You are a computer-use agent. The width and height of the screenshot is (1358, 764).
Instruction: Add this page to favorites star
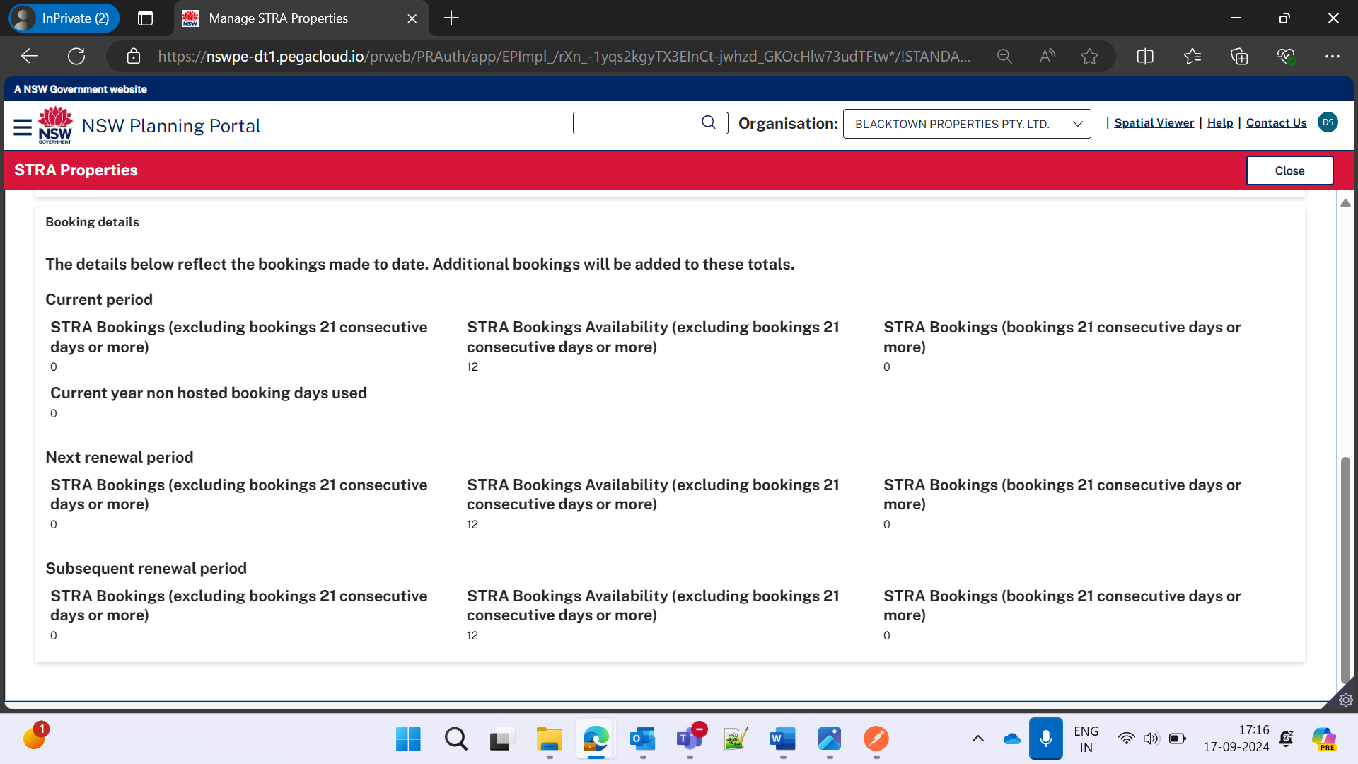(1089, 57)
